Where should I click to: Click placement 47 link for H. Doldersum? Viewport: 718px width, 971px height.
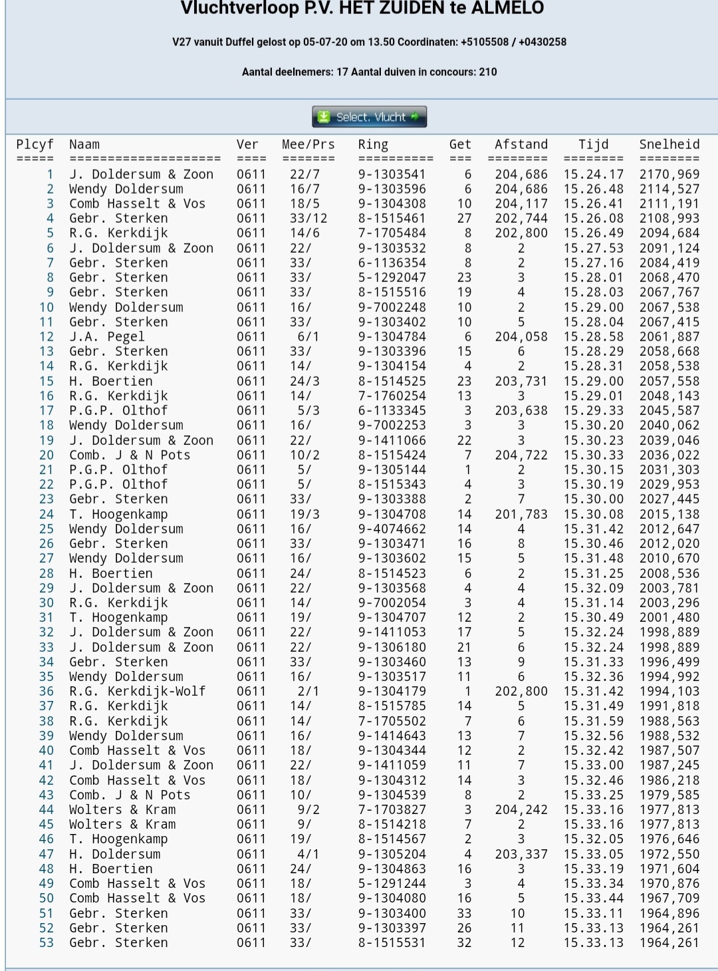pyautogui.click(x=47, y=854)
